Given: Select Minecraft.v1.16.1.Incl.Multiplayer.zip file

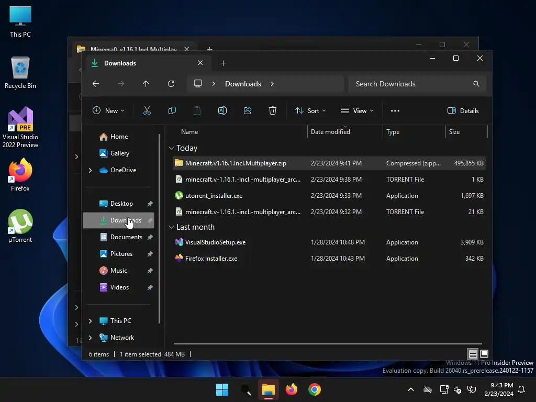Looking at the screenshot, I should coord(329,163).
